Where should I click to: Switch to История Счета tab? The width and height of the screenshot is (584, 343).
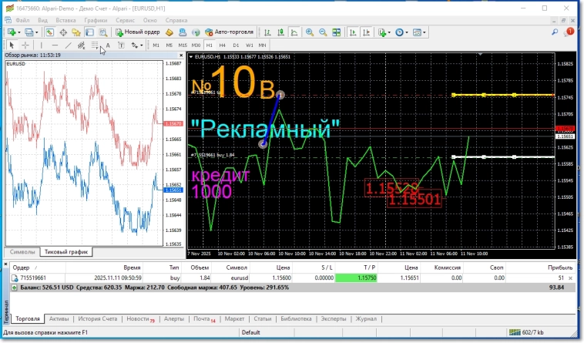(x=99, y=318)
